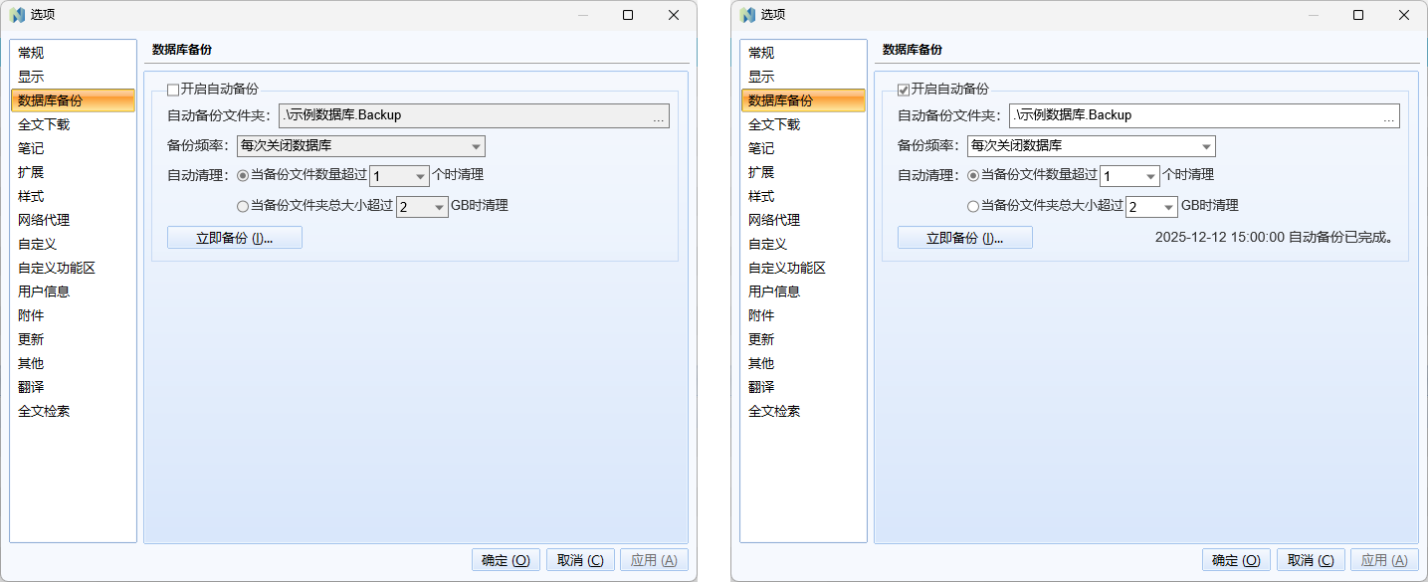Screen dimensions: 1428x582
Task: Select the 样式 settings category
Action: [x=30, y=195]
